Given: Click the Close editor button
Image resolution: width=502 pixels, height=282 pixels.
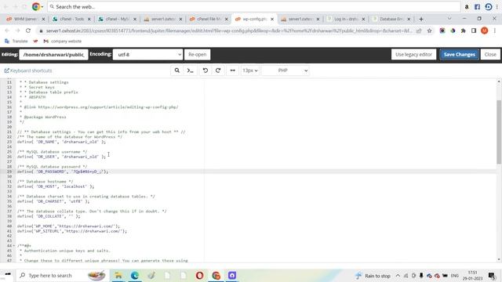Looking at the screenshot, I should (x=490, y=54).
